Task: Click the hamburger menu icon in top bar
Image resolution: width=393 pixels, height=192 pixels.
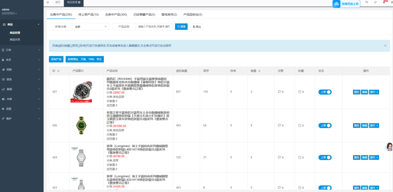Action: [x=48, y=2]
